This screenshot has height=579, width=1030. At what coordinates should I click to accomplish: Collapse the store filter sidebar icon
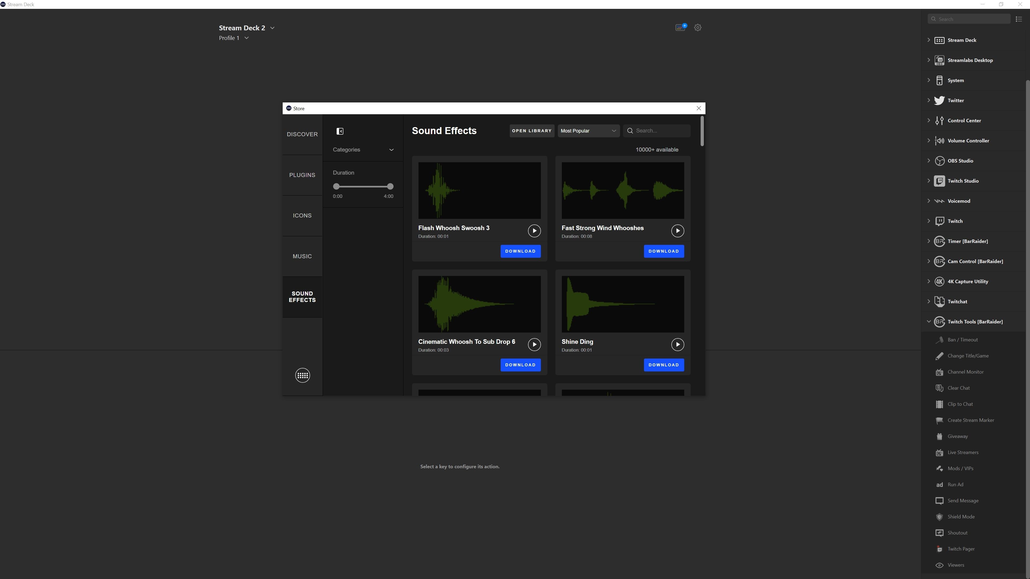point(340,131)
